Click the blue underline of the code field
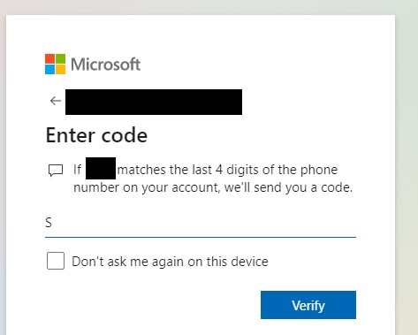The width and height of the screenshot is (418, 335). pos(201,237)
